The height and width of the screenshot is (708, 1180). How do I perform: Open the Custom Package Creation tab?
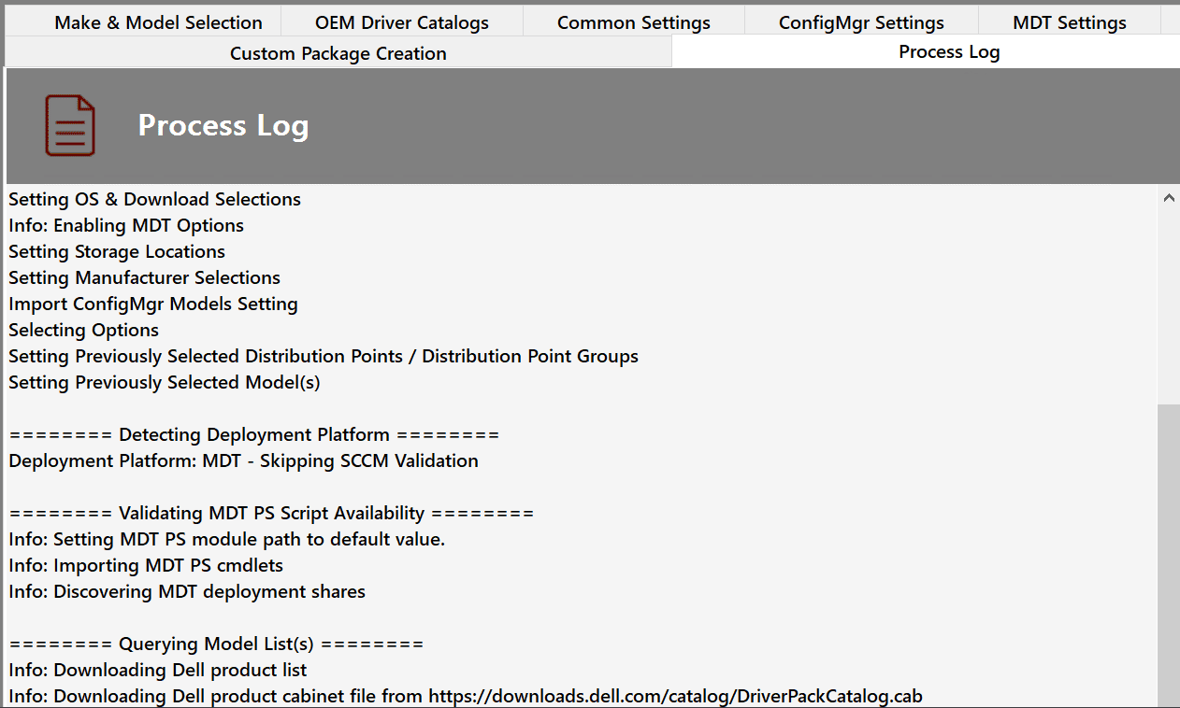(x=338, y=53)
